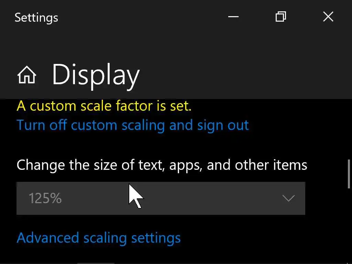Viewport: 352px width, 264px height.
Task: Click the Settings window title text
Action: tap(36, 17)
